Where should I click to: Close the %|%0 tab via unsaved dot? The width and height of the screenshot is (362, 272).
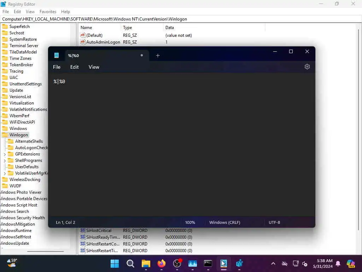pos(142,55)
